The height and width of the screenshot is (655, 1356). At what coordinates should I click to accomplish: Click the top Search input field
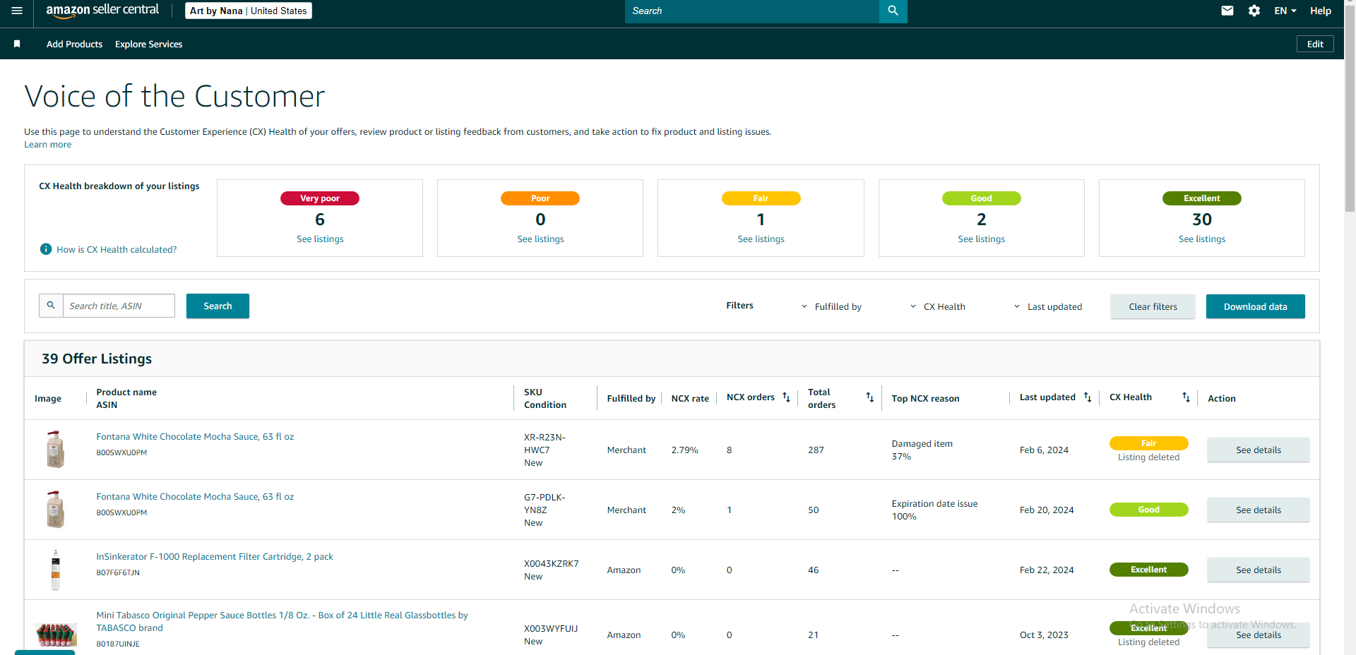tap(752, 11)
